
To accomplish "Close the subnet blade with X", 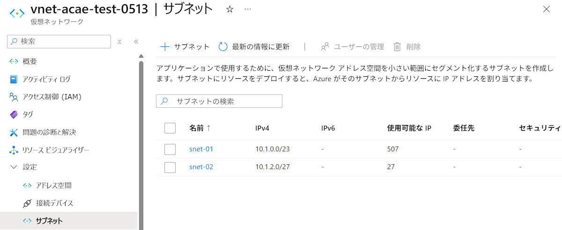I will [x=546, y=9].
